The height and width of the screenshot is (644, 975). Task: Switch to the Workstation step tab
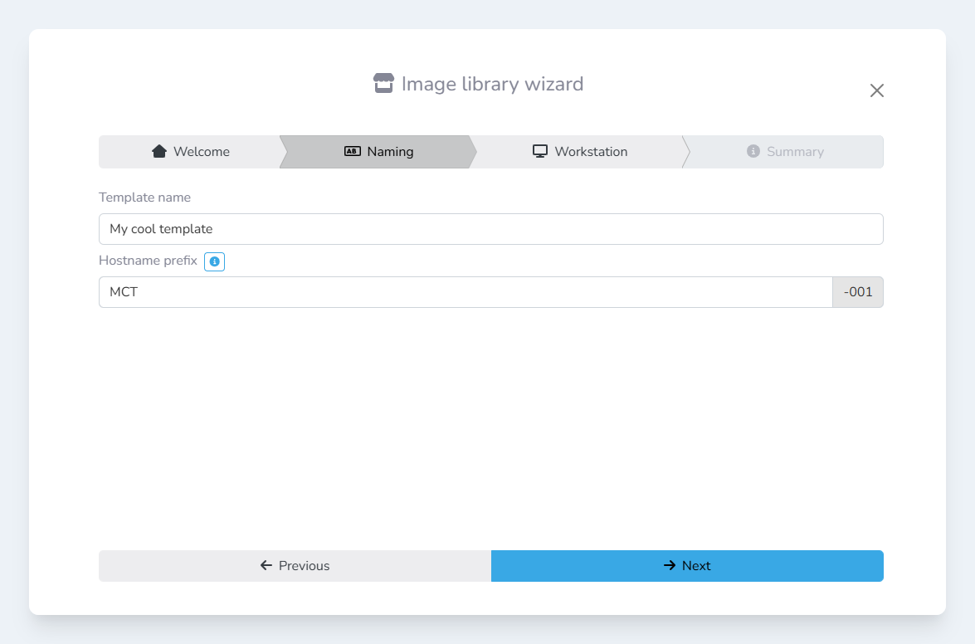click(x=579, y=152)
